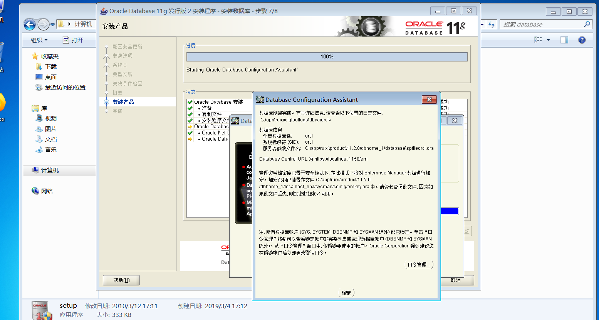599x320 pixels.
Task: Select the 典型安装 step
Action: [122, 74]
